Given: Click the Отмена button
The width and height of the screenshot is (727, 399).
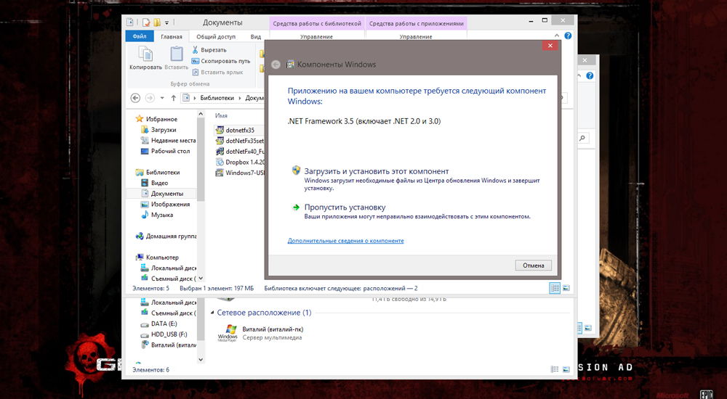Looking at the screenshot, I should [533, 266].
